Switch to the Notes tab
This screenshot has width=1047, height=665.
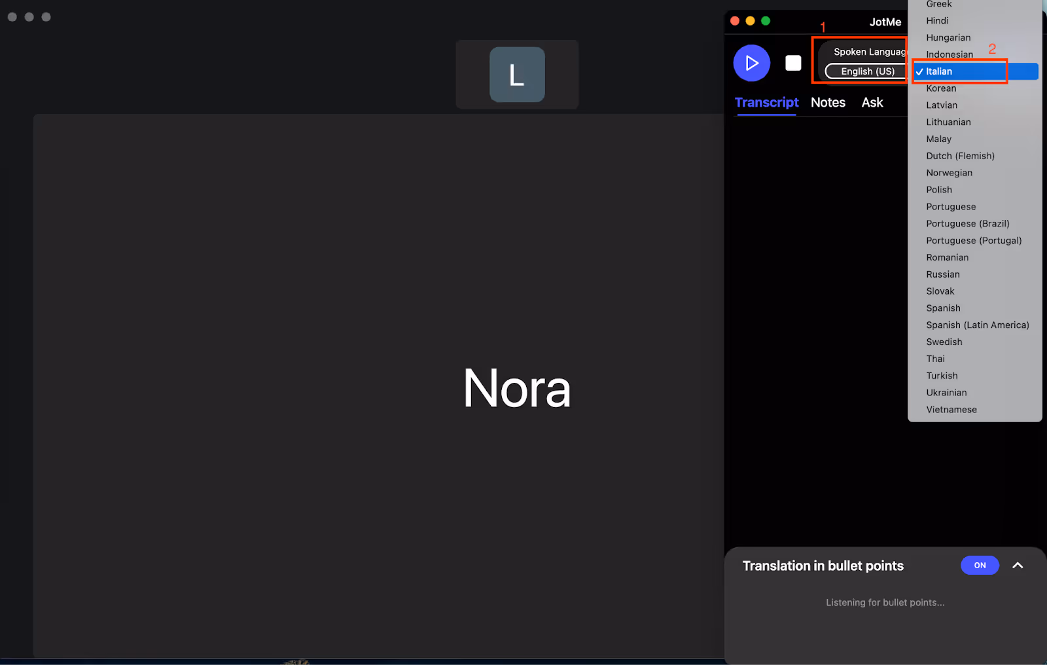828,102
